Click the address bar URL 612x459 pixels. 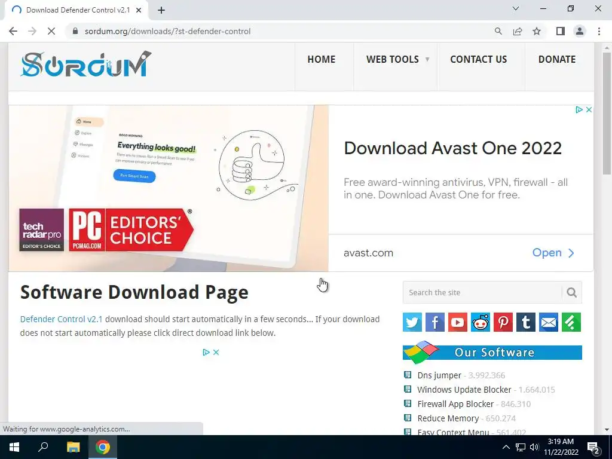click(167, 31)
